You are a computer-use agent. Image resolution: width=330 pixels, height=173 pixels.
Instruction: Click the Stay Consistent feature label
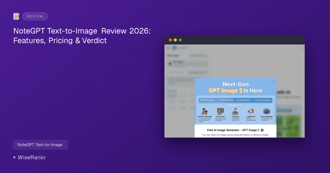(x=262, y=100)
